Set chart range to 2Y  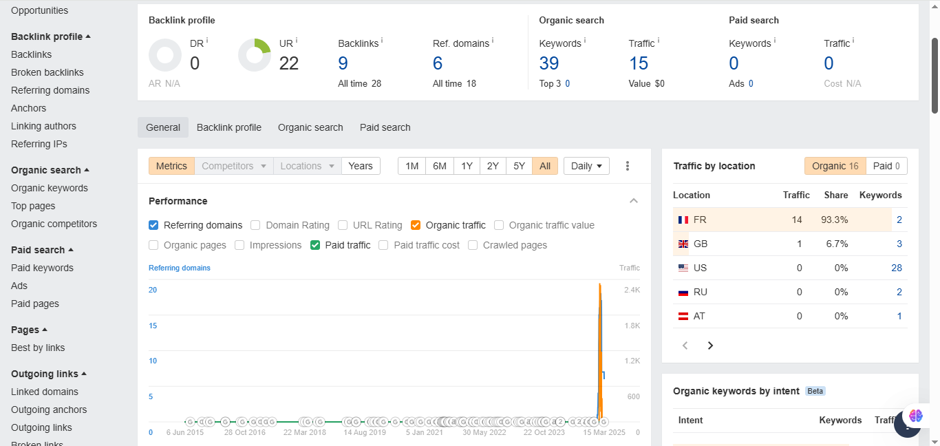point(493,166)
